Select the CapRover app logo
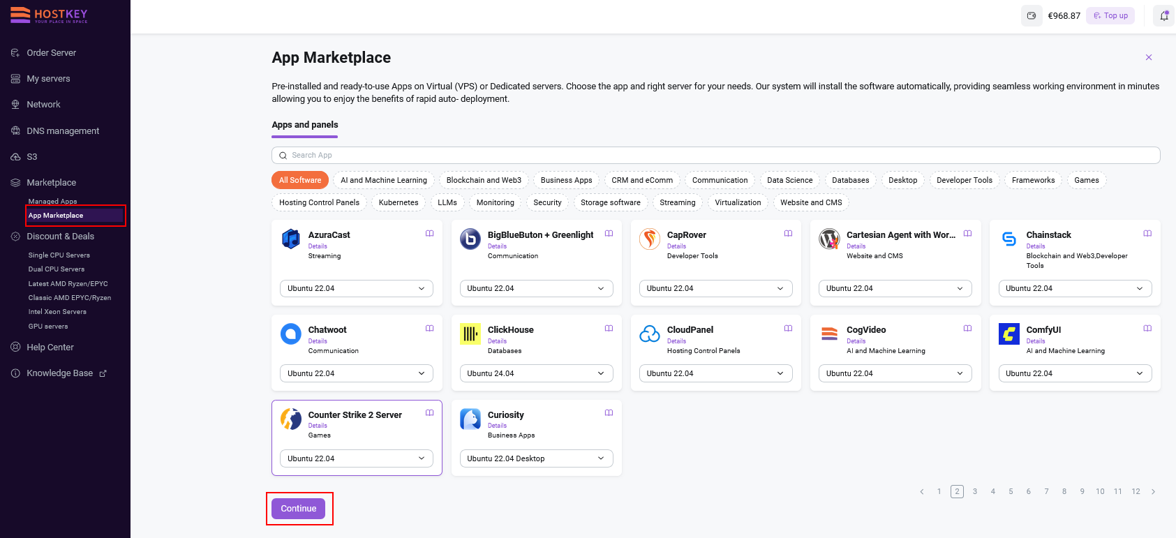Screen dimensions: 1176x538 click(650, 239)
